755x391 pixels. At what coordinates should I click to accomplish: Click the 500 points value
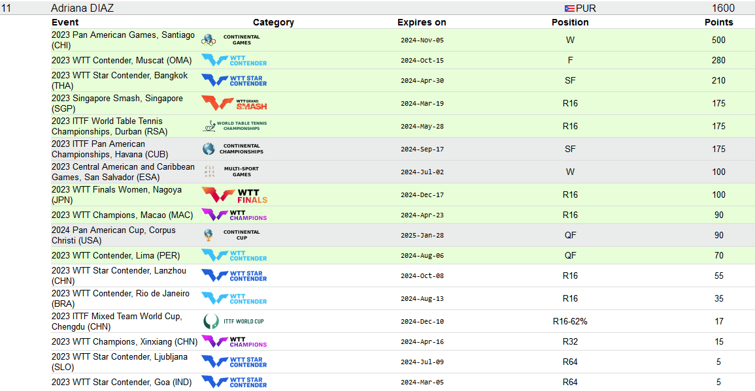718,40
